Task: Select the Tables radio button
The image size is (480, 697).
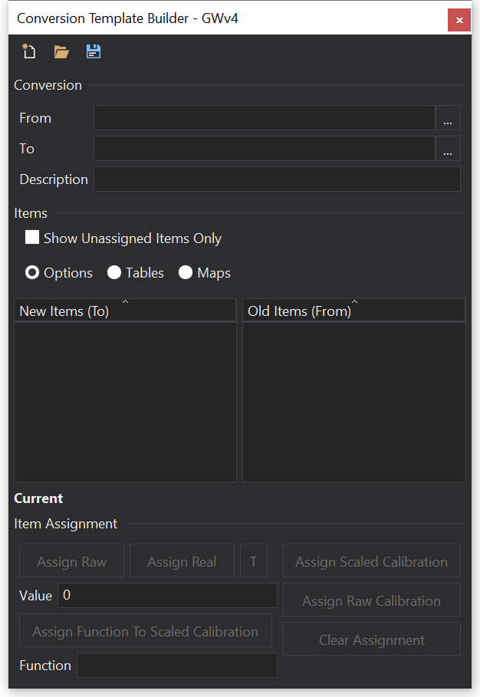Action: tap(114, 273)
